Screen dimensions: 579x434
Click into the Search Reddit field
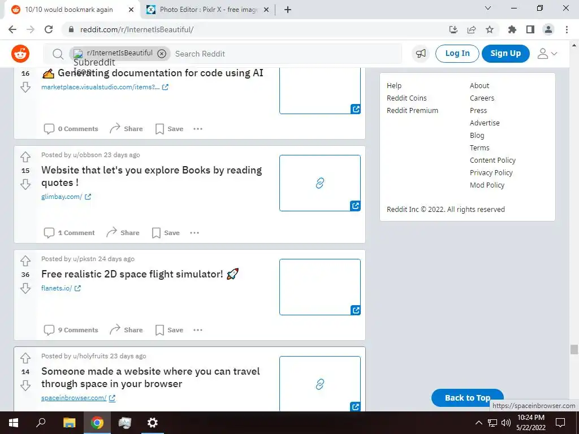[x=287, y=54]
